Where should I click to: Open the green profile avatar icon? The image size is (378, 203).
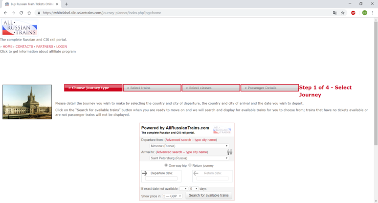click(364, 13)
